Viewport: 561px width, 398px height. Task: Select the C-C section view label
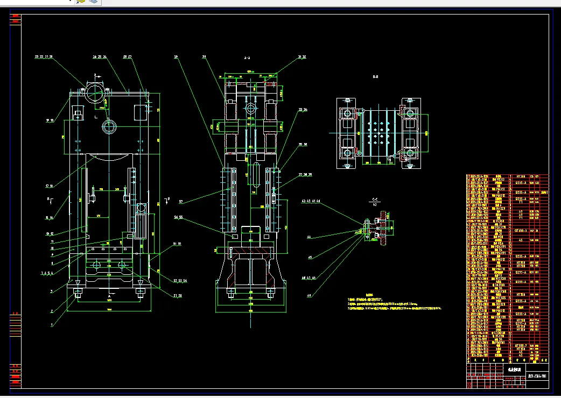coord(375,200)
